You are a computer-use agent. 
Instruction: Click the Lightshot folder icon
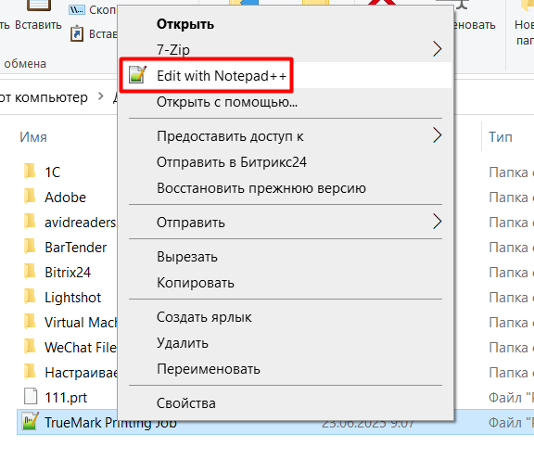(x=30, y=297)
